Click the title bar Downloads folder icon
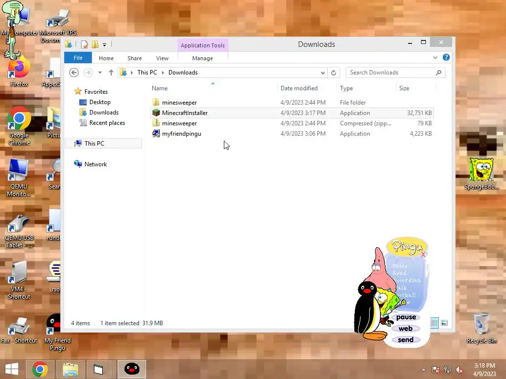 click(x=68, y=44)
